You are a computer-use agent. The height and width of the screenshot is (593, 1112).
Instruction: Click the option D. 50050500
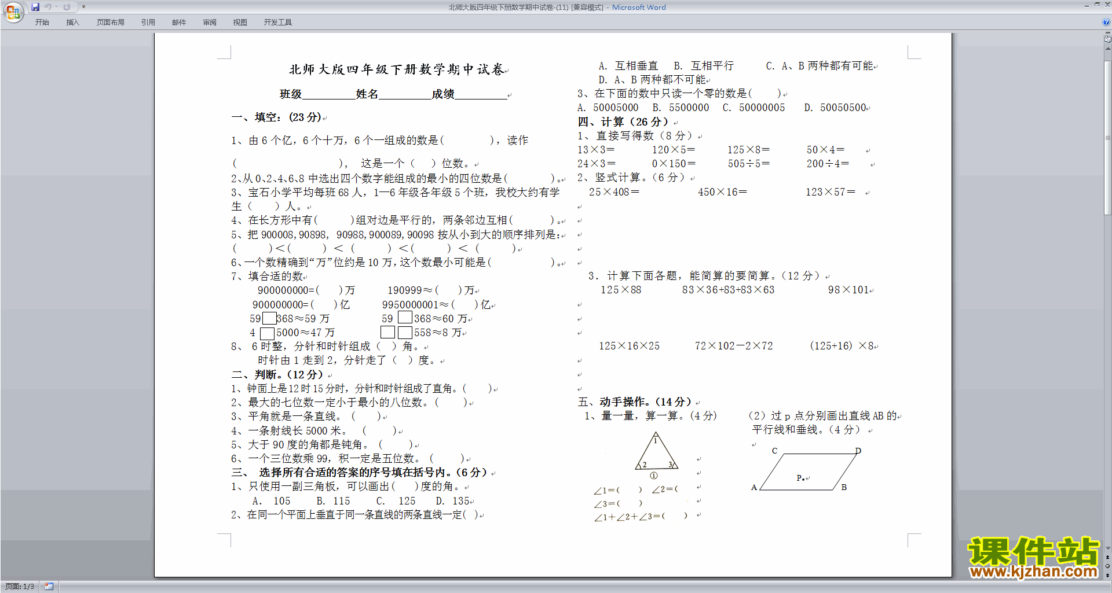pyautogui.click(x=835, y=108)
